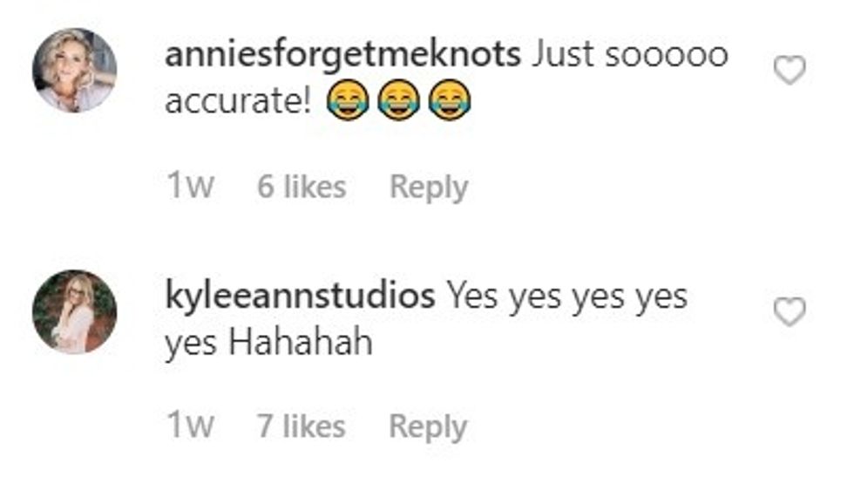View the 6 likes list
Viewport: 854px width, 477px height.
(302, 187)
